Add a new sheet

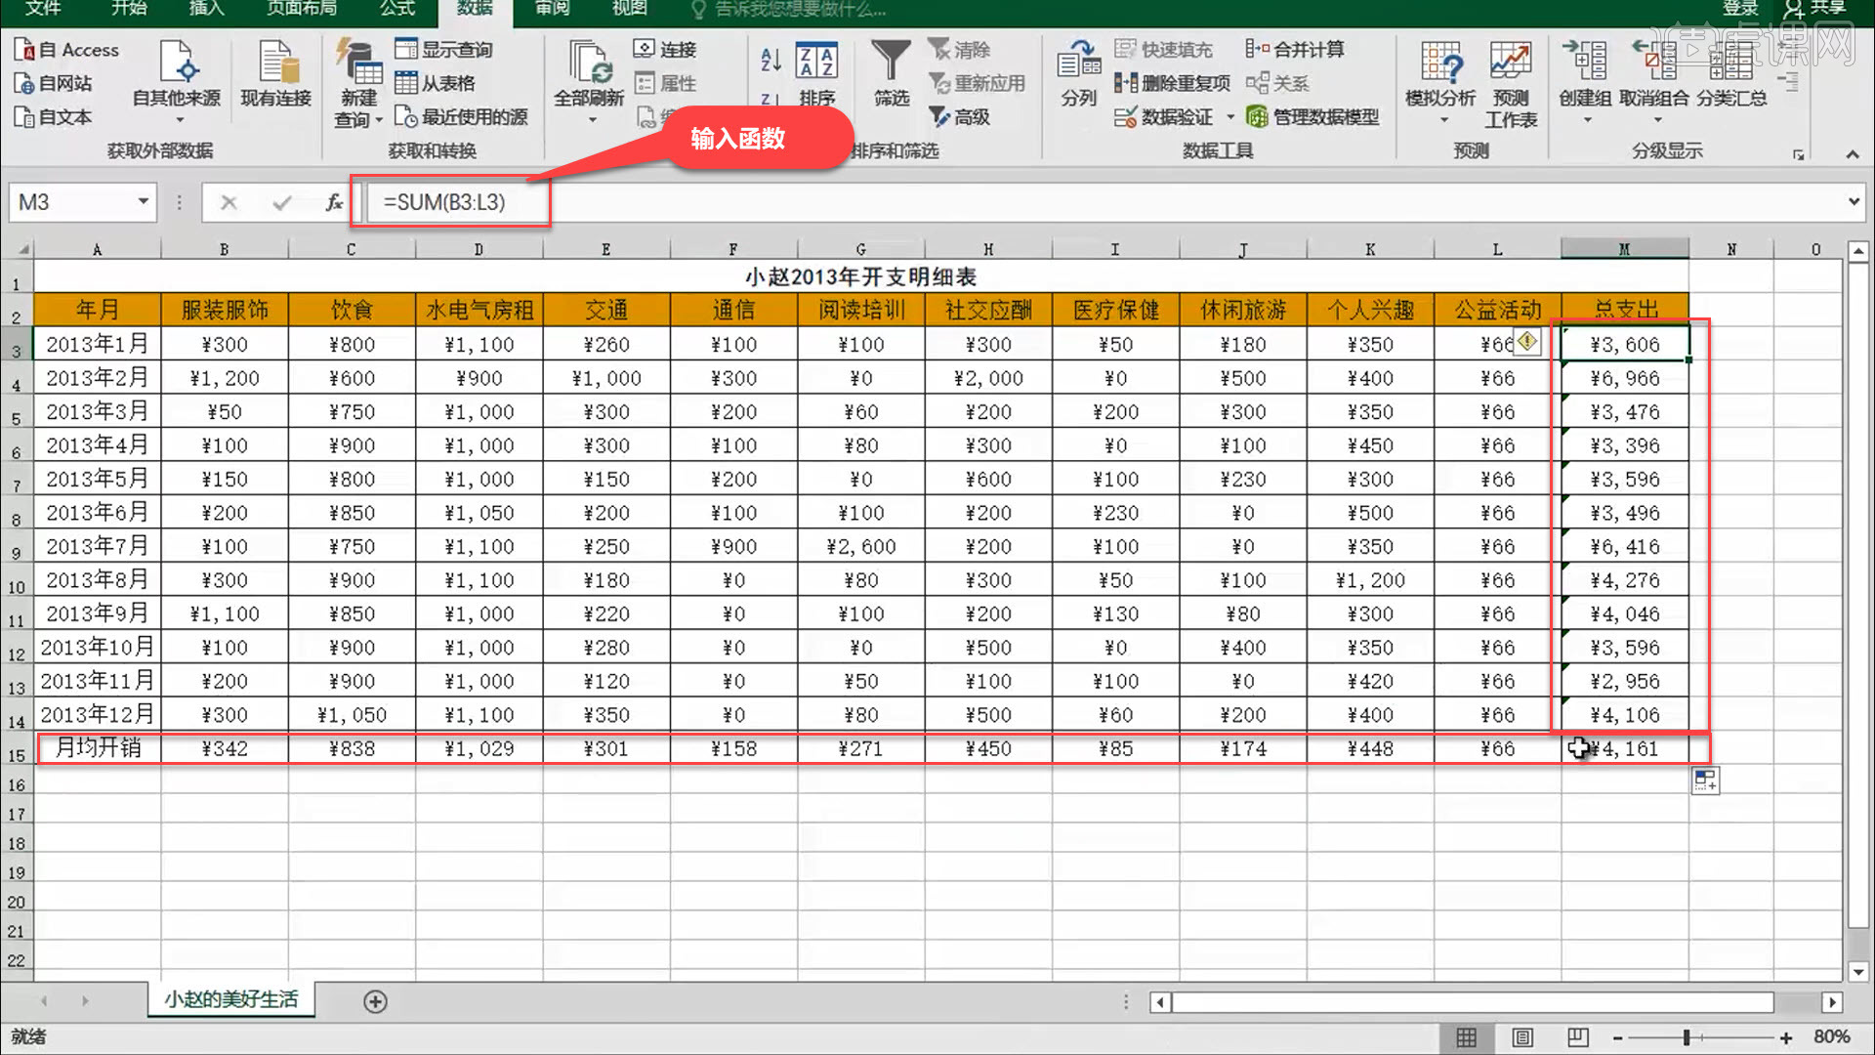(x=375, y=1001)
